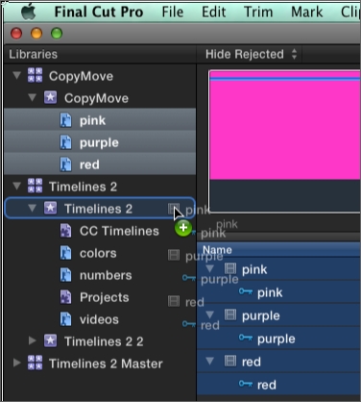This screenshot has height=402, width=361.
Task: Click the CC Timelines smart collection icon
Action: 66,231
